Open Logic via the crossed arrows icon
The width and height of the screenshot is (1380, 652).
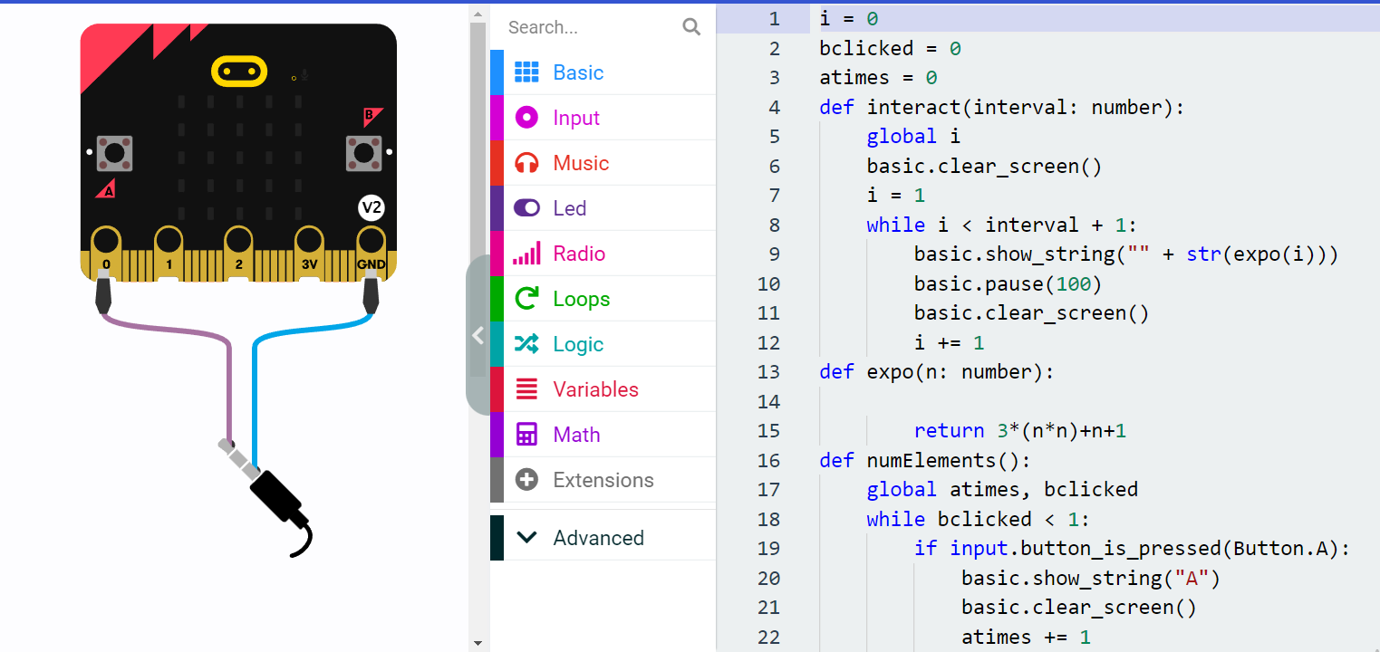point(526,344)
